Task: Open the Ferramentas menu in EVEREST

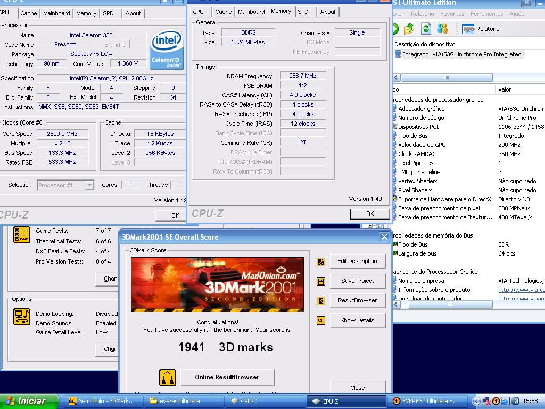Action: (x=486, y=14)
